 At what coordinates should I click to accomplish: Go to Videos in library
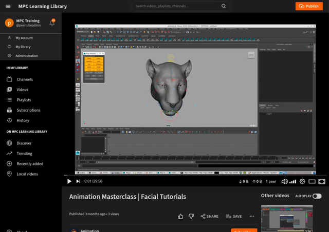(x=23, y=90)
